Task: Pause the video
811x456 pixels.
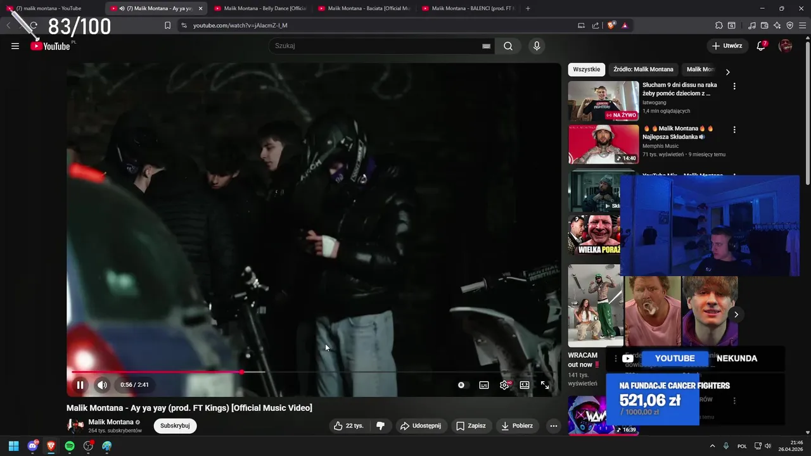Action: click(x=80, y=384)
